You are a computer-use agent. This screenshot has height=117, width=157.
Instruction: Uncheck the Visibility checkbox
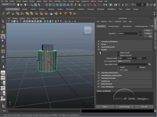tap(119, 67)
